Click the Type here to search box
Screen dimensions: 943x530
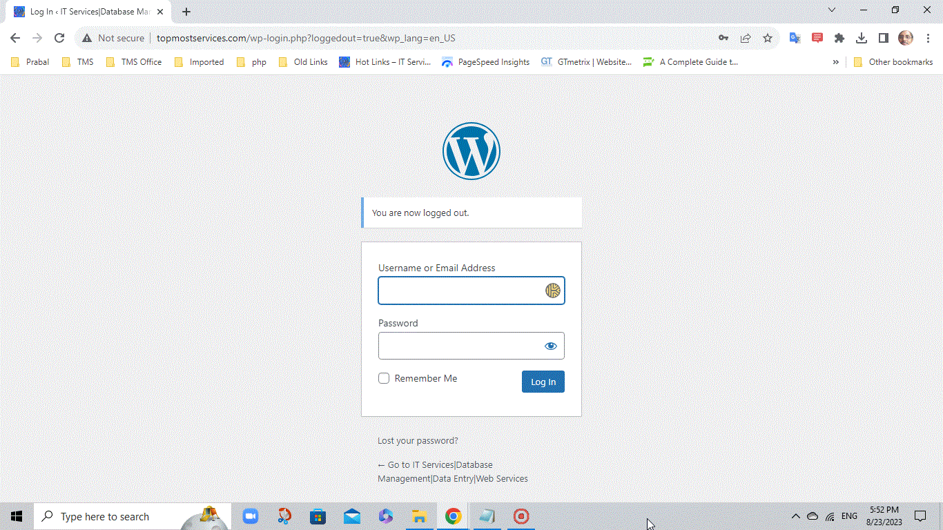[131, 516]
